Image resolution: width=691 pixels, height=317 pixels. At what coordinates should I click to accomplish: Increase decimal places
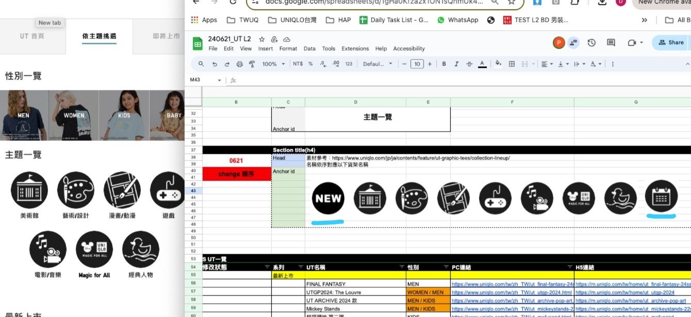[x=336, y=64]
